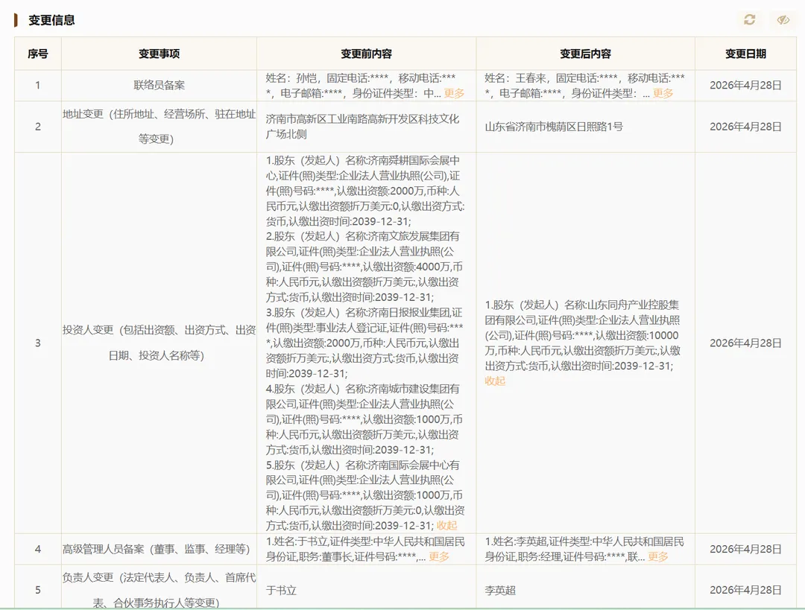Select the 高级管理人员备案 item cell
Screen dimensions: 805x610
coord(160,549)
